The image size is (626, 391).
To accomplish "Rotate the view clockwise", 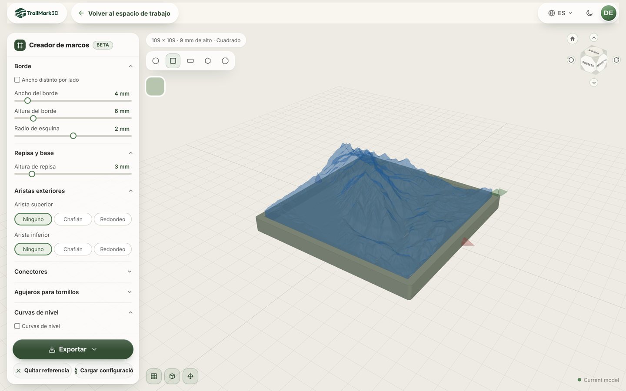I will pos(616,60).
